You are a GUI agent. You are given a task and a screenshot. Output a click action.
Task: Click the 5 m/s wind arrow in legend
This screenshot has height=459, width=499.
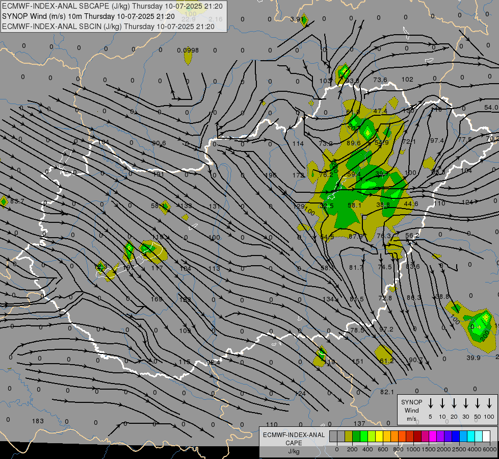431,403
